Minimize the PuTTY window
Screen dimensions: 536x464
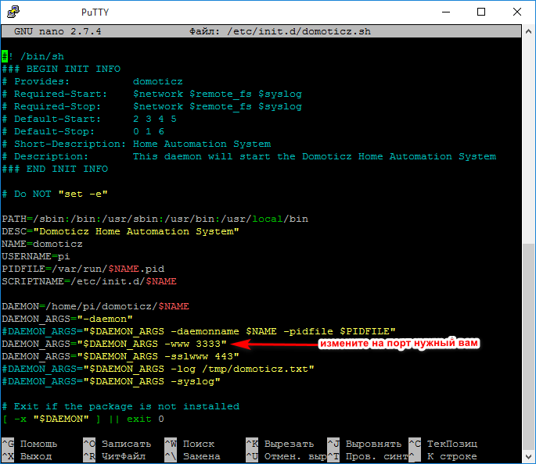pyautogui.click(x=446, y=12)
